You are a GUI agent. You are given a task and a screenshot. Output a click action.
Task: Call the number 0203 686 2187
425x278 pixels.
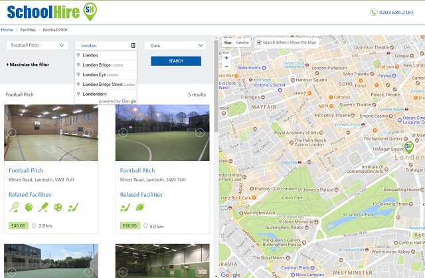pyautogui.click(x=396, y=12)
